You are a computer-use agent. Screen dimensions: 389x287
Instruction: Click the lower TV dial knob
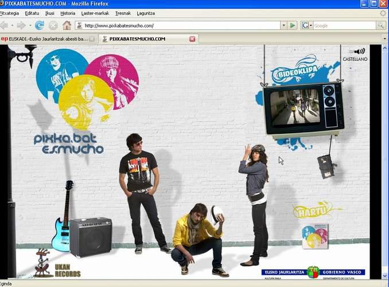pos(330,102)
